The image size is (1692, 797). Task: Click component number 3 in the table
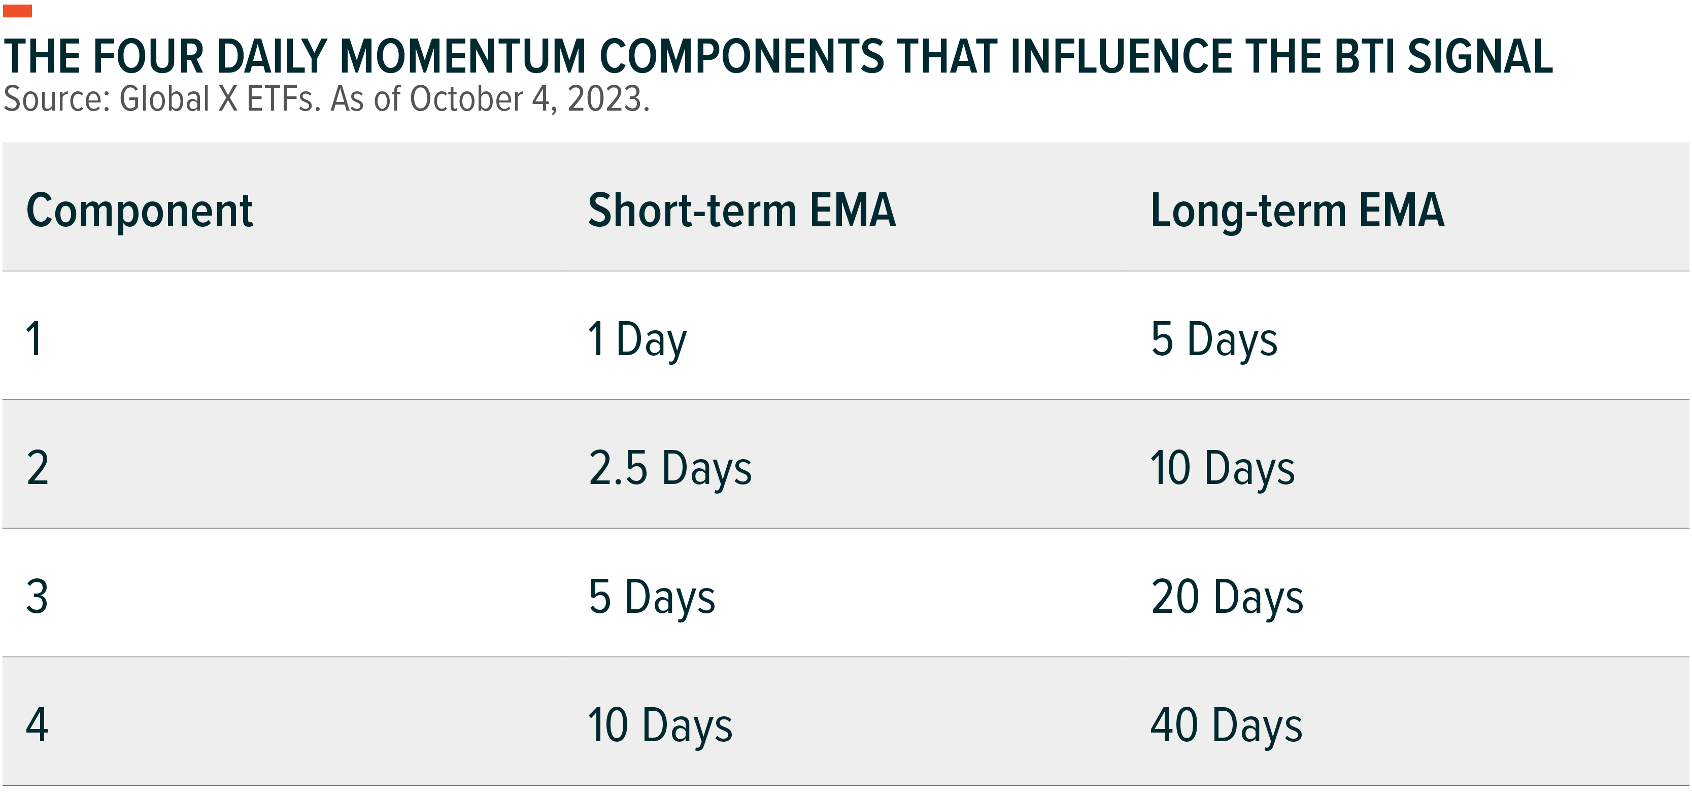tap(37, 597)
